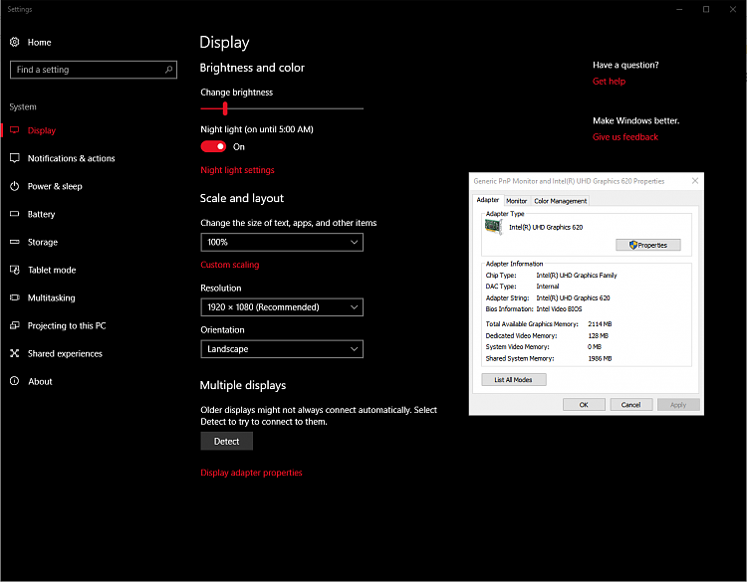
Task: Click the Home gear icon
Action: click(x=15, y=42)
